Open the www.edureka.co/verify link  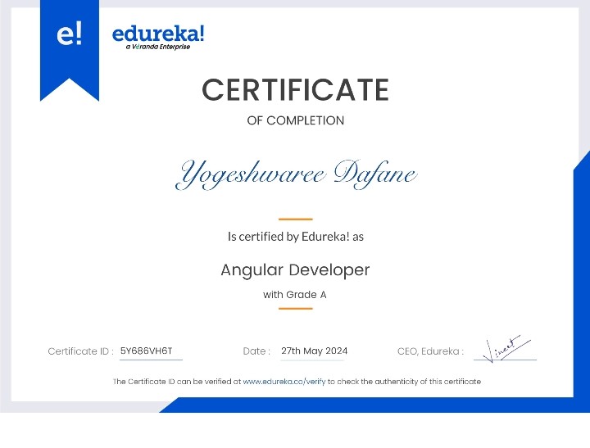click(284, 382)
